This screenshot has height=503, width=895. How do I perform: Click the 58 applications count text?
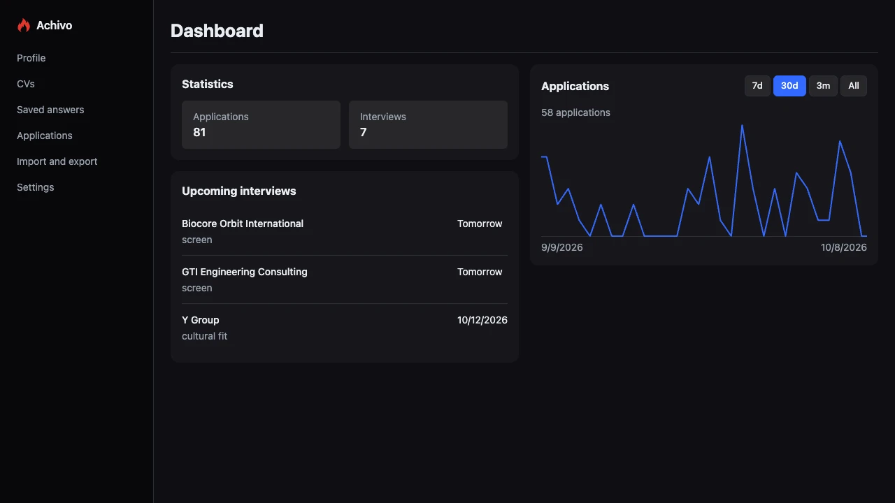coord(575,112)
